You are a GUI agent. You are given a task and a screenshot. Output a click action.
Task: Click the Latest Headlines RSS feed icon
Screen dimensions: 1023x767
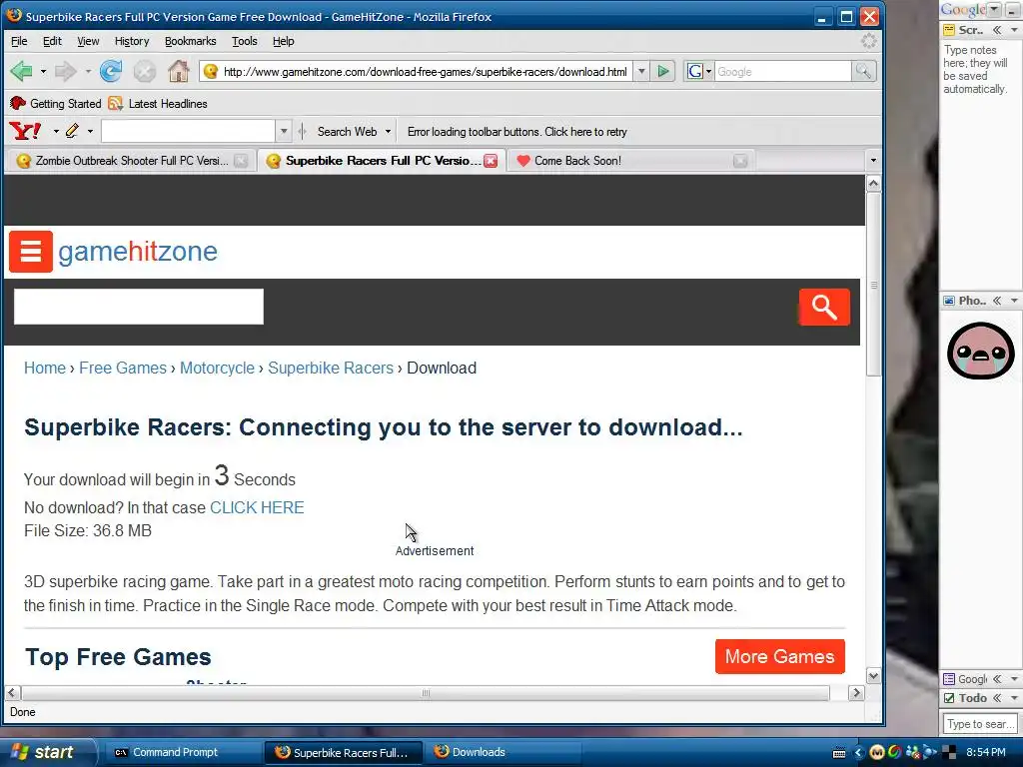click(x=116, y=103)
